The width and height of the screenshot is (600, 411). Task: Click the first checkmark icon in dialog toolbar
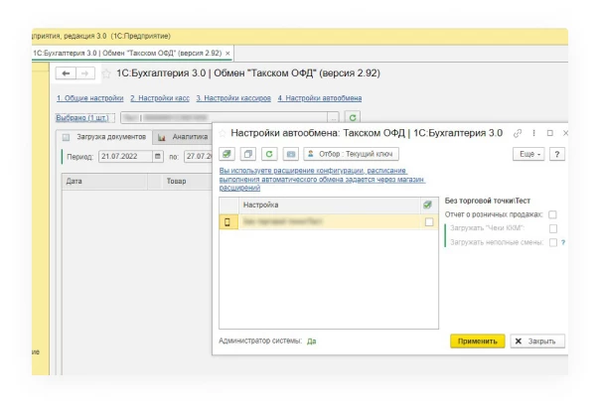point(227,154)
